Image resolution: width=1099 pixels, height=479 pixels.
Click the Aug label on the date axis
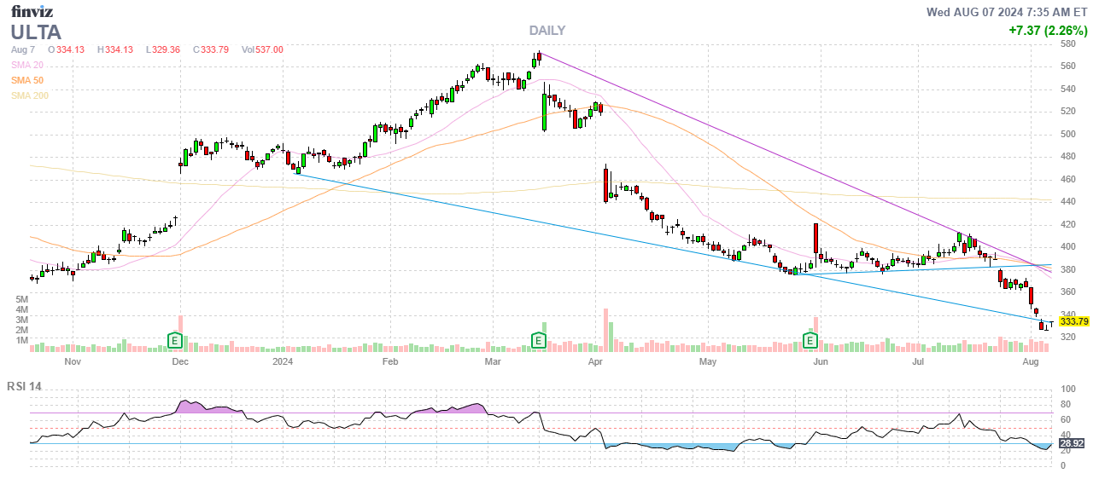[x=1030, y=361]
